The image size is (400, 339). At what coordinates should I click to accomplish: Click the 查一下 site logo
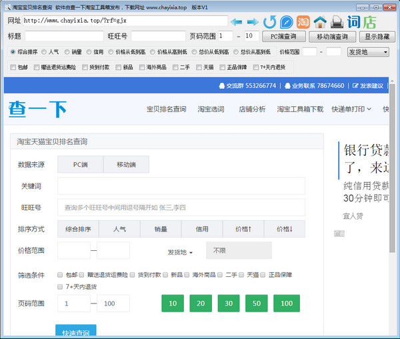(x=38, y=109)
